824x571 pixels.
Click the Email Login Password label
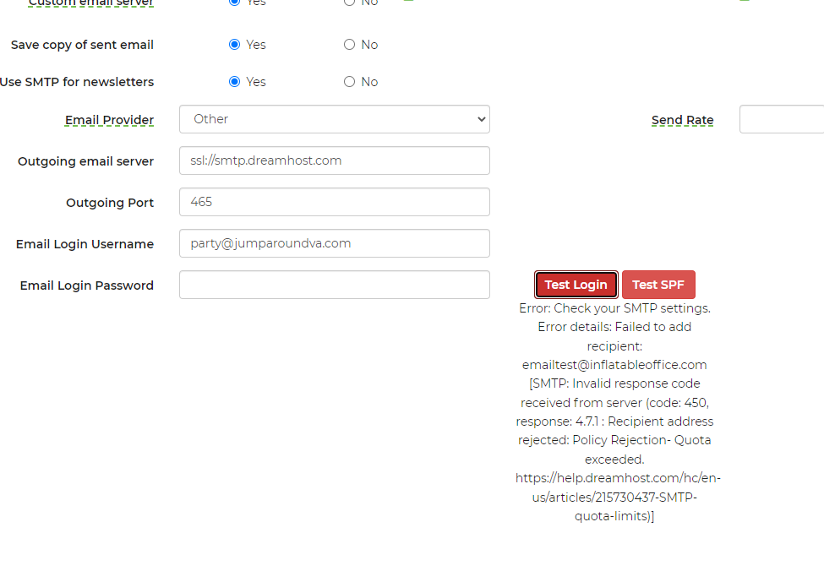pos(86,285)
